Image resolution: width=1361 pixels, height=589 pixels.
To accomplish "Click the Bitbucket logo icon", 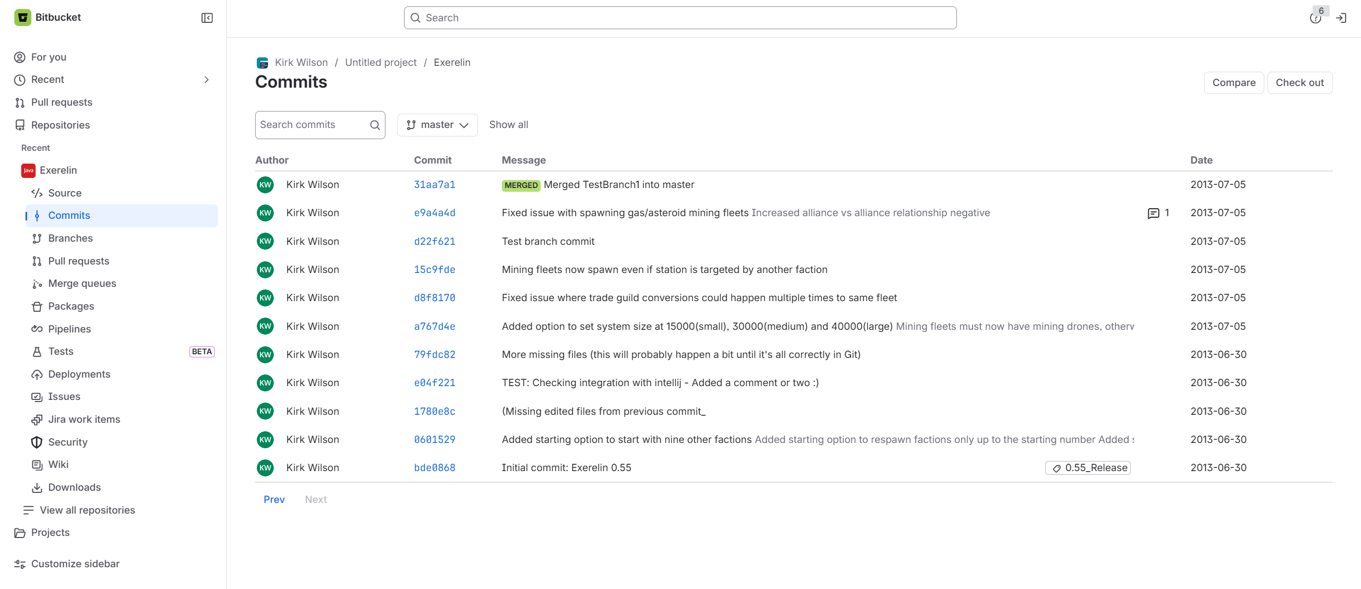I will click(x=22, y=18).
